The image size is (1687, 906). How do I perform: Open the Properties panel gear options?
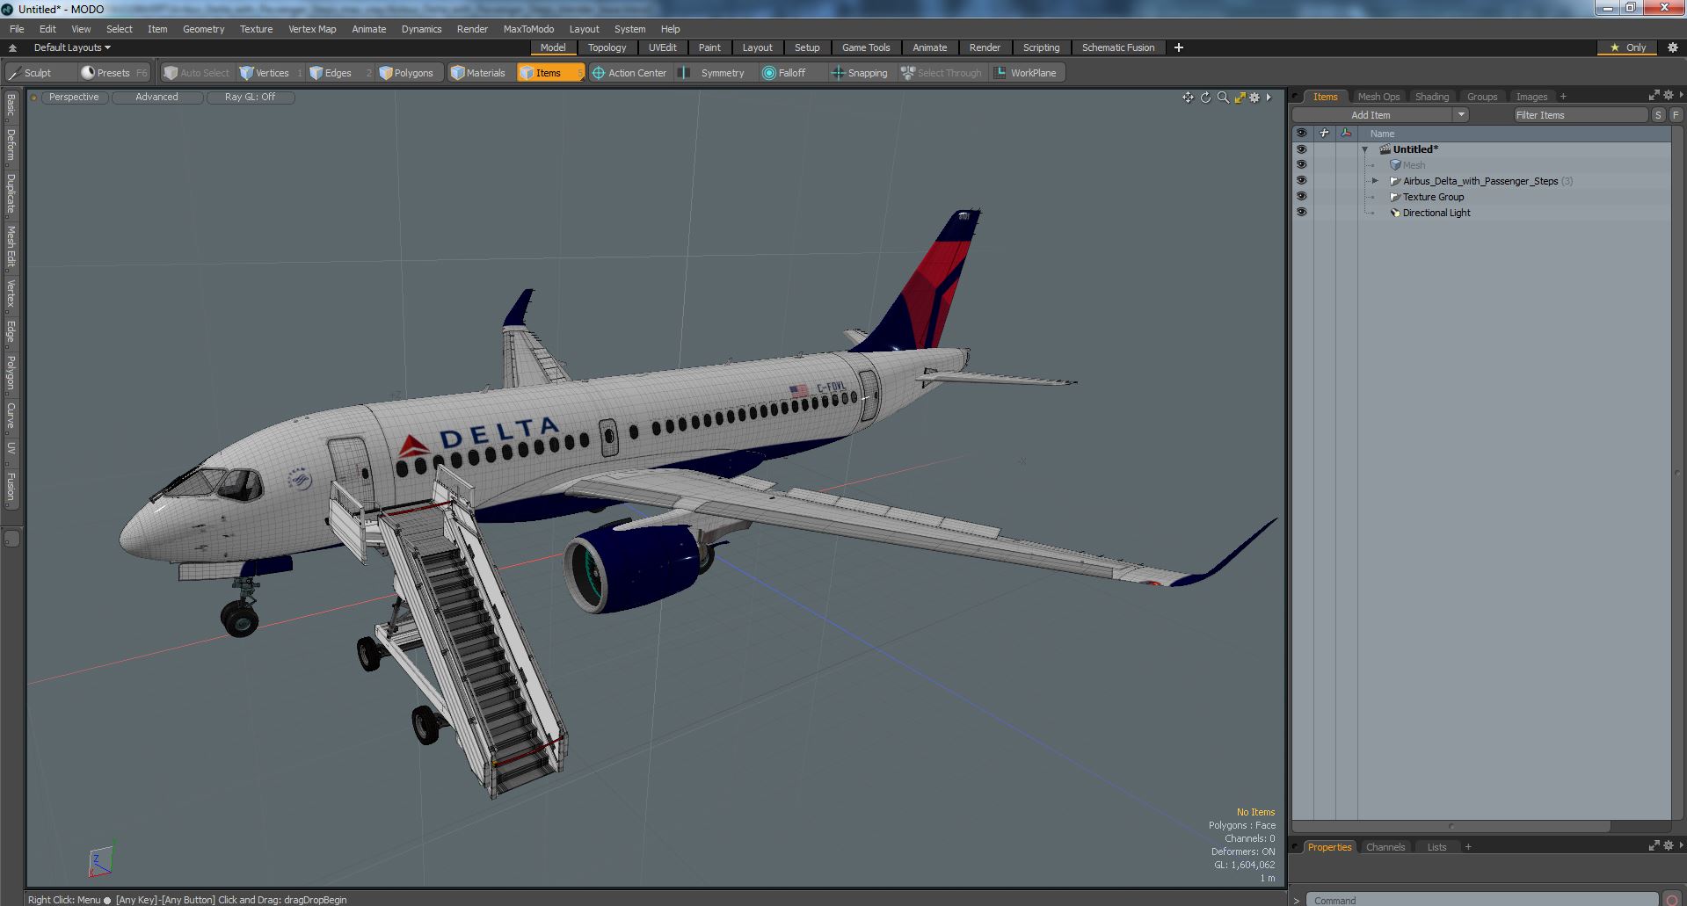pyautogui.click(x=1669, y=845)
